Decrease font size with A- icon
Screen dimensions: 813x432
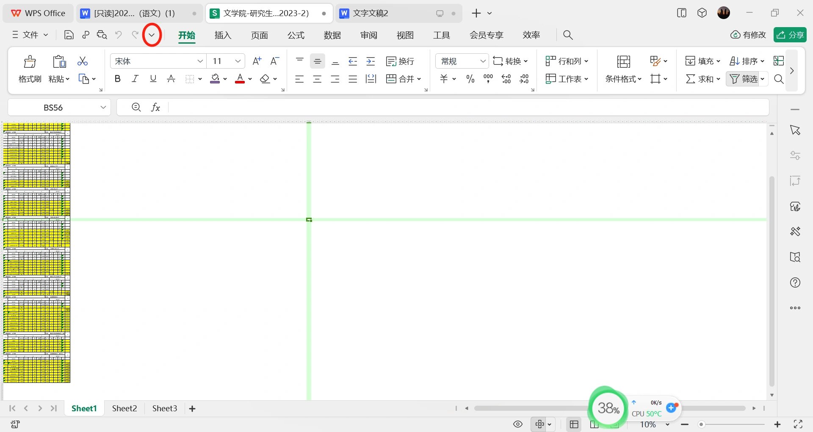tap(275, 61)
